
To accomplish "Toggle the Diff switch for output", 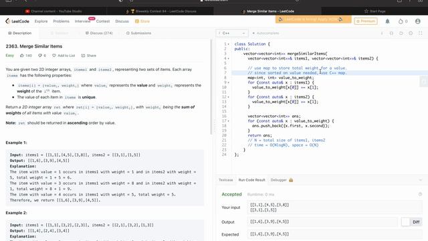I will coord(411,222).
